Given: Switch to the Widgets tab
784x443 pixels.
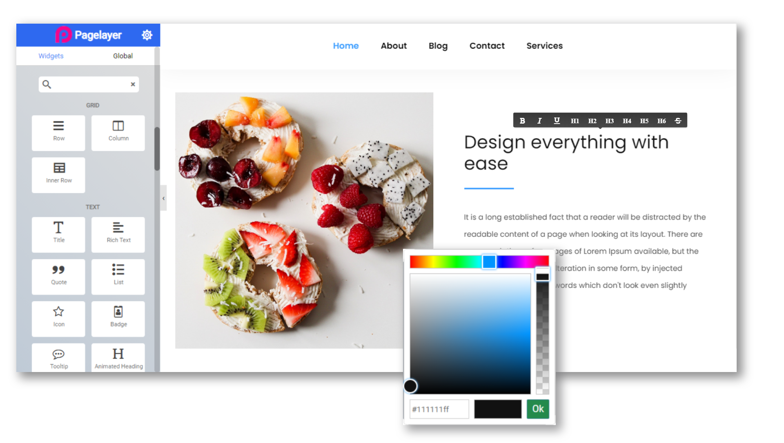Looking at the screenshot, I should 51,55.
